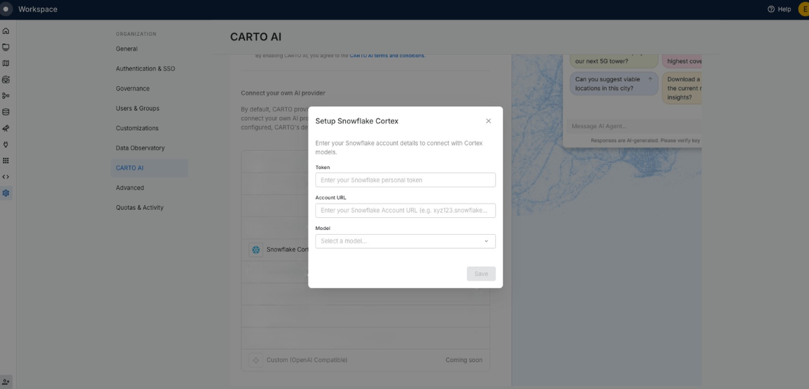The width and height of the screenshot is (809, 389).
Task: Click the invite user icon at bottom-left
Action: click(x=6, y=382)
